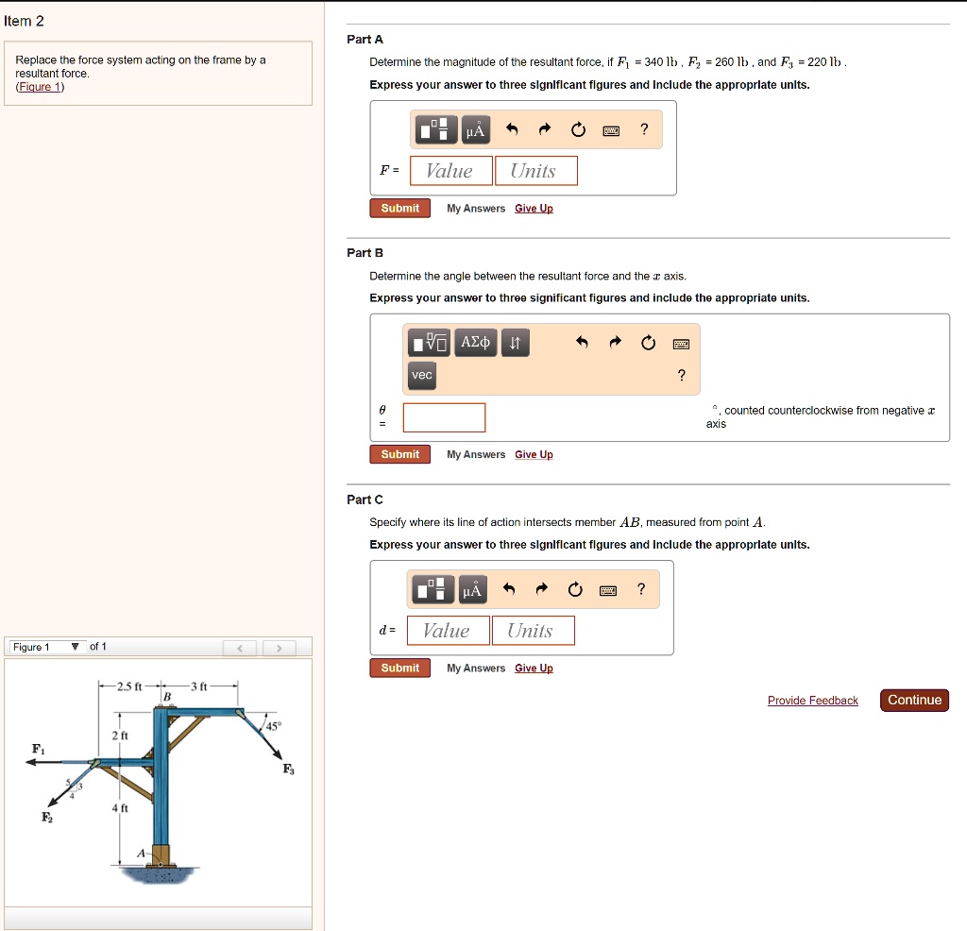The height and width of the screenshot is (931, 967).
Task: Give Up on Part A
Action: 534,209
